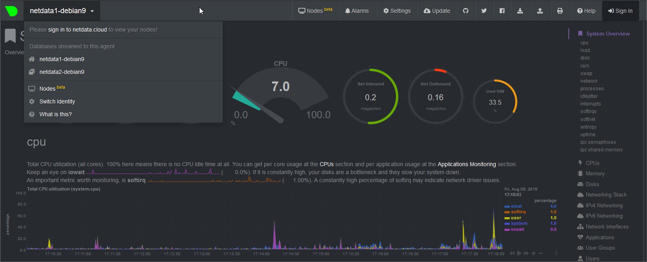This screenshot has height=262, width=647.
Task: Jump to load in the sidebar
Action: coord(585,50)
